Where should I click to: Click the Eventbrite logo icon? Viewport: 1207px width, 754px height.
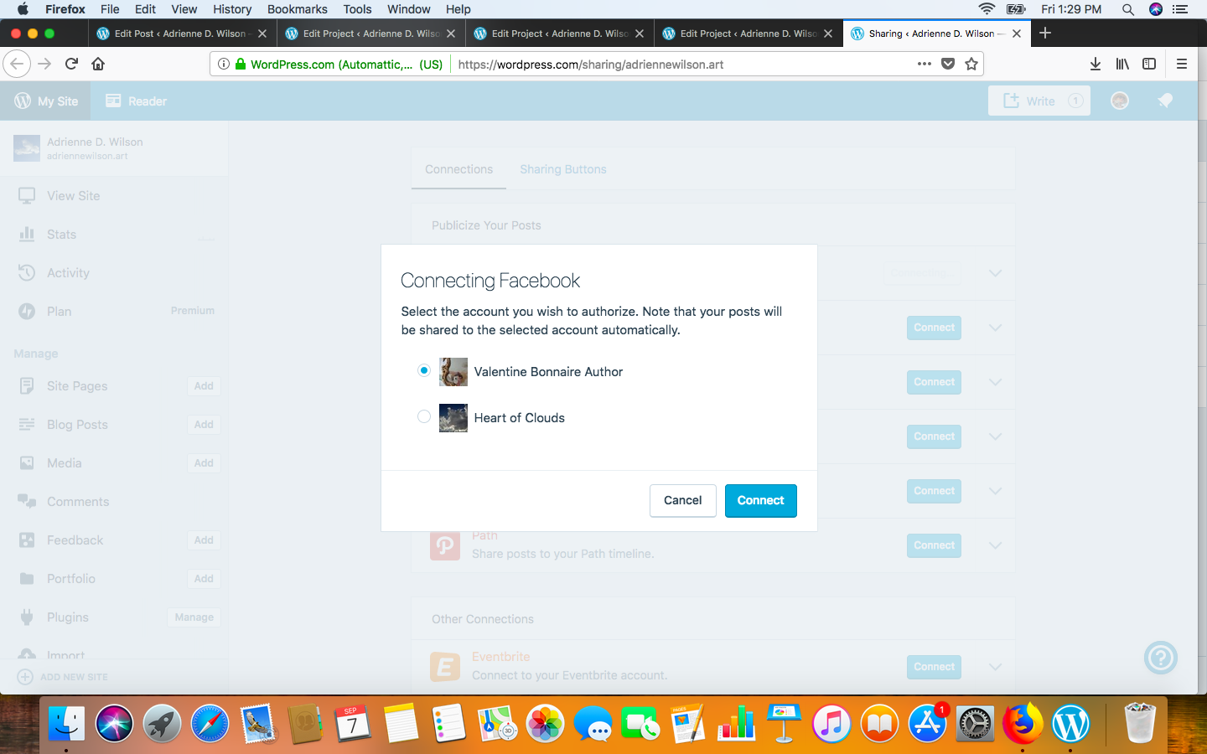pos(445,667)
